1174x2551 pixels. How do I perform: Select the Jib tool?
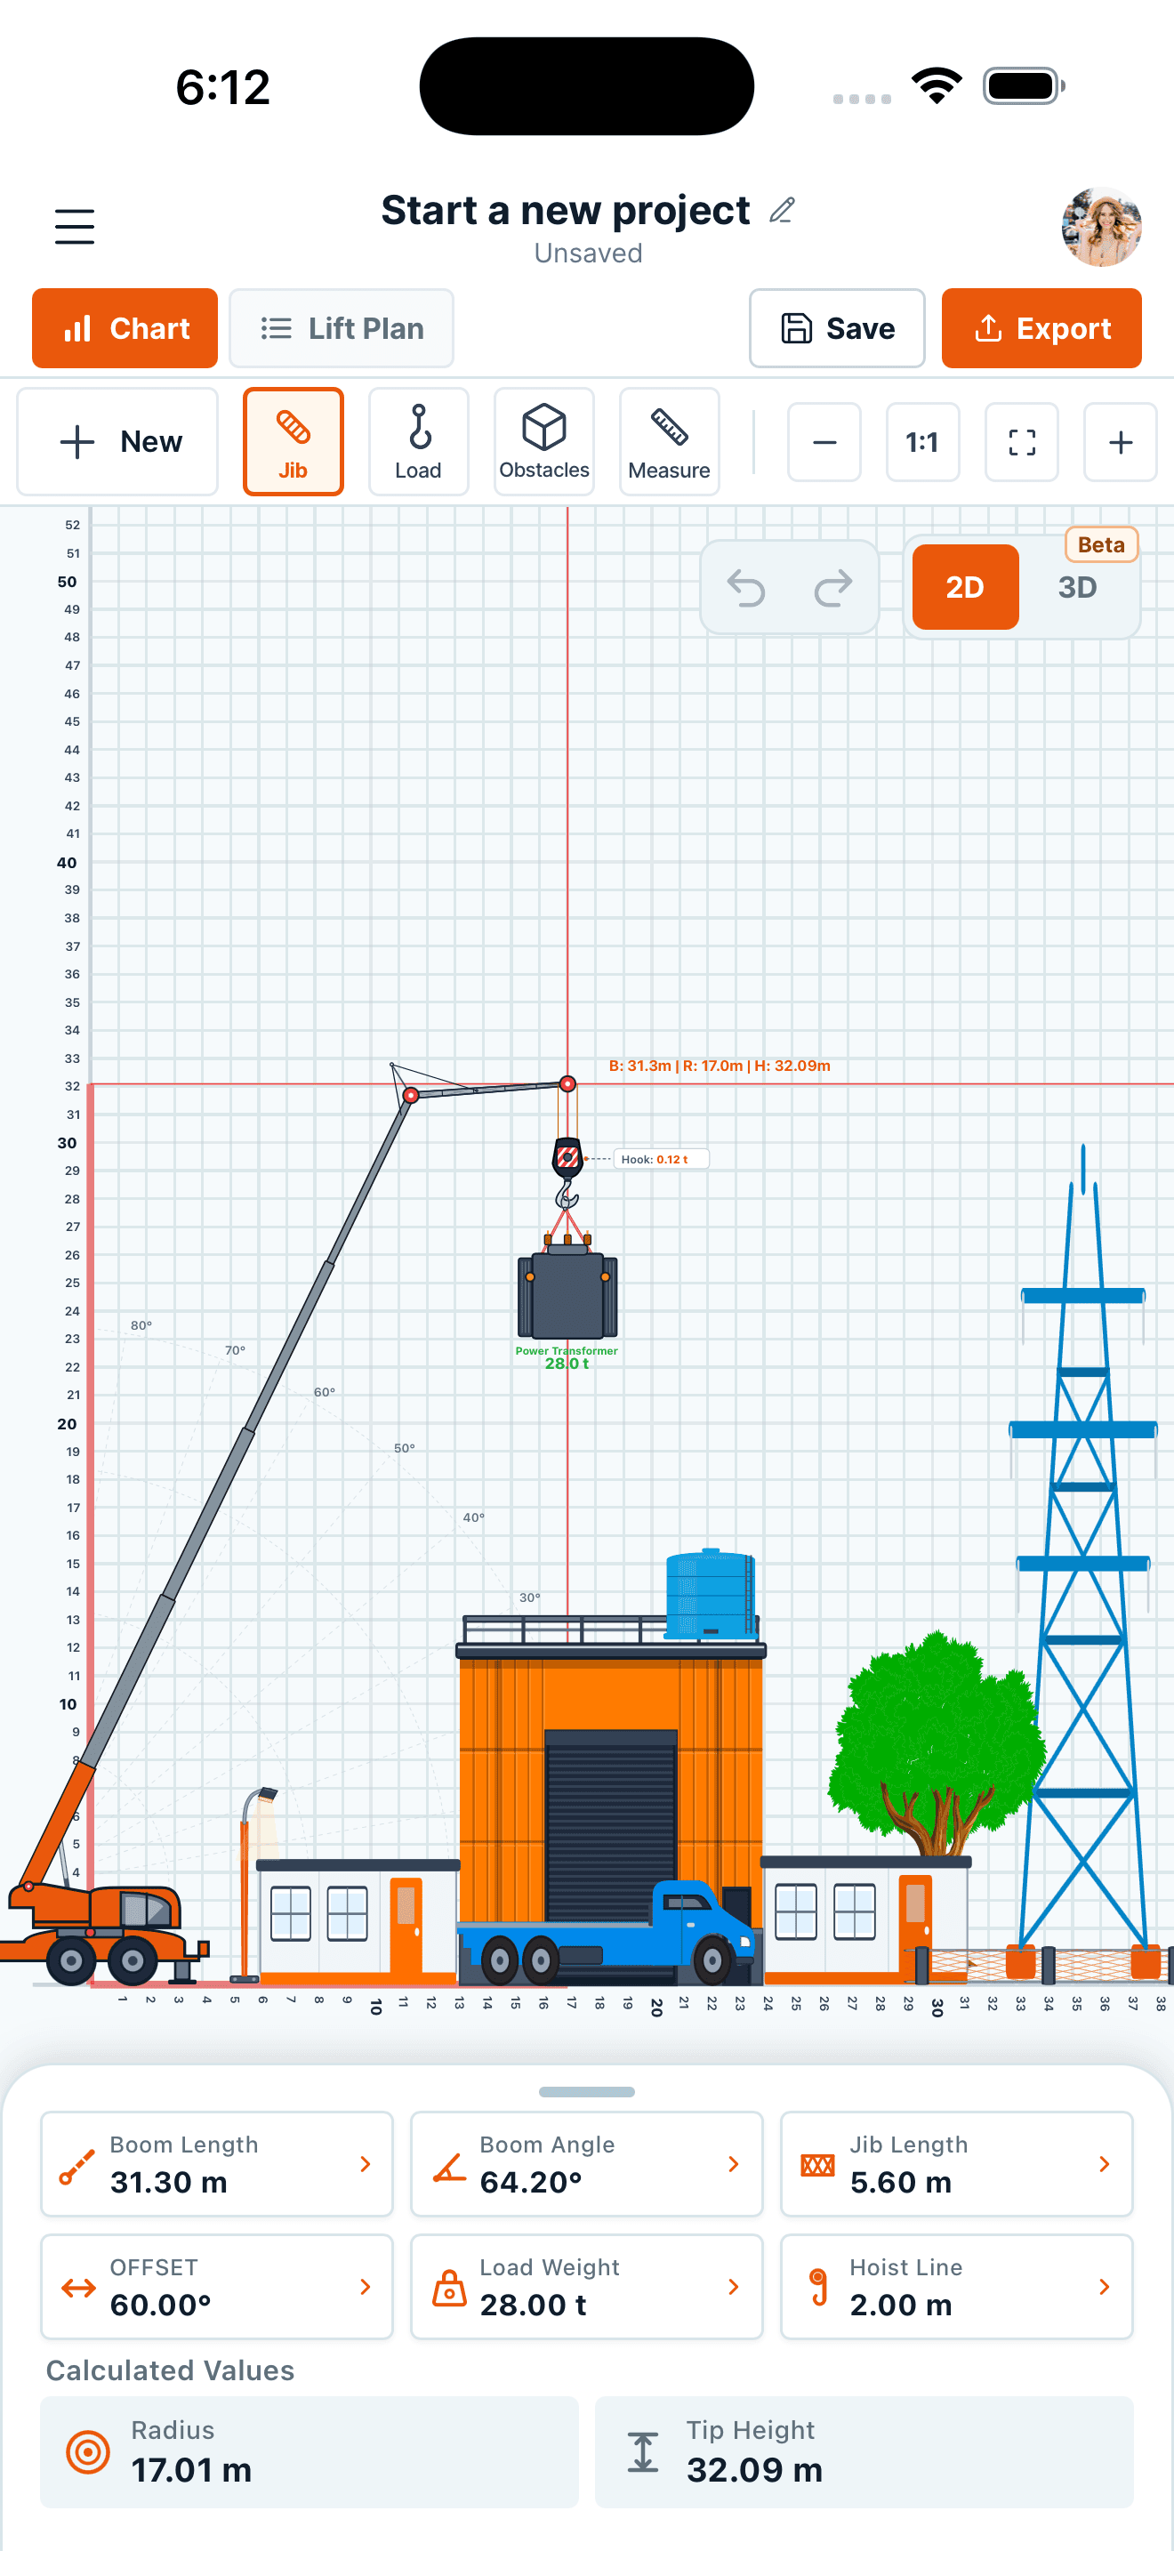tap(293, 442)
